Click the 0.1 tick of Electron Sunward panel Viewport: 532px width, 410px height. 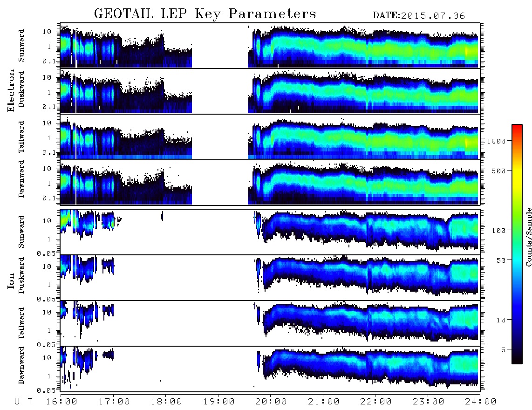click(x=49, y=61)
